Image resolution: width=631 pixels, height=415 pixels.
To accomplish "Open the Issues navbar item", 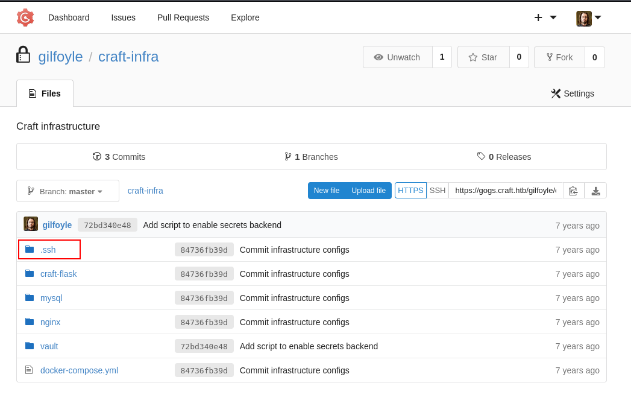I will (123, 17).
